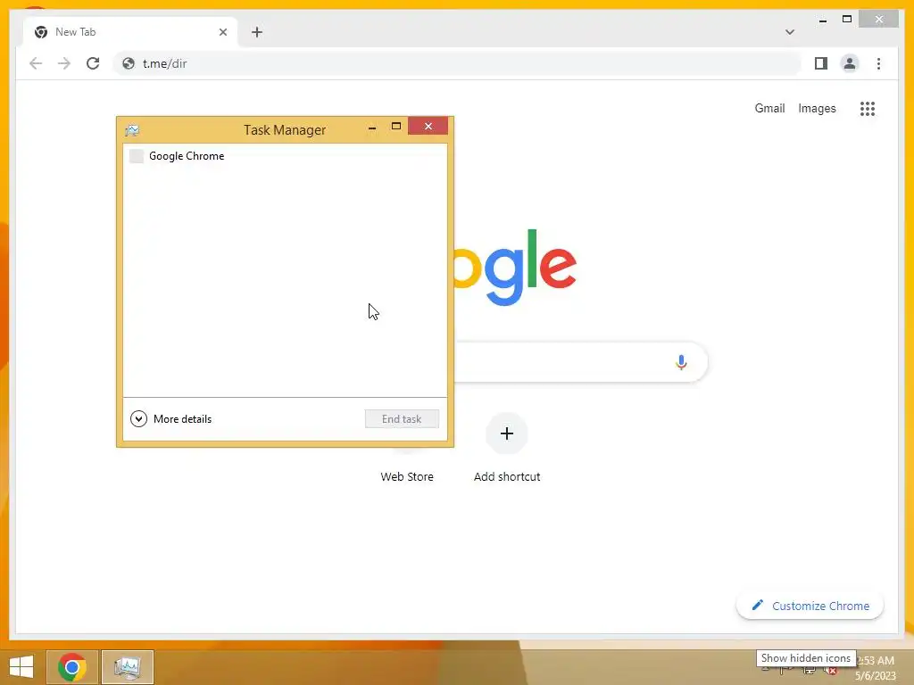
Task: Click in the Google search box
Action: click(x=580, y=362)
